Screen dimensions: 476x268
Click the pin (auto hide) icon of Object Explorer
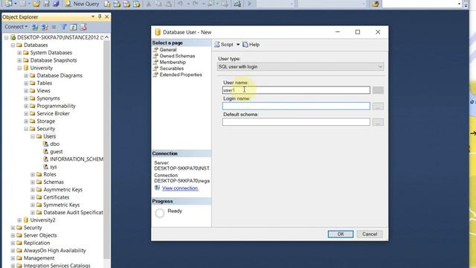pyautogui.click(x=100, y=16)
